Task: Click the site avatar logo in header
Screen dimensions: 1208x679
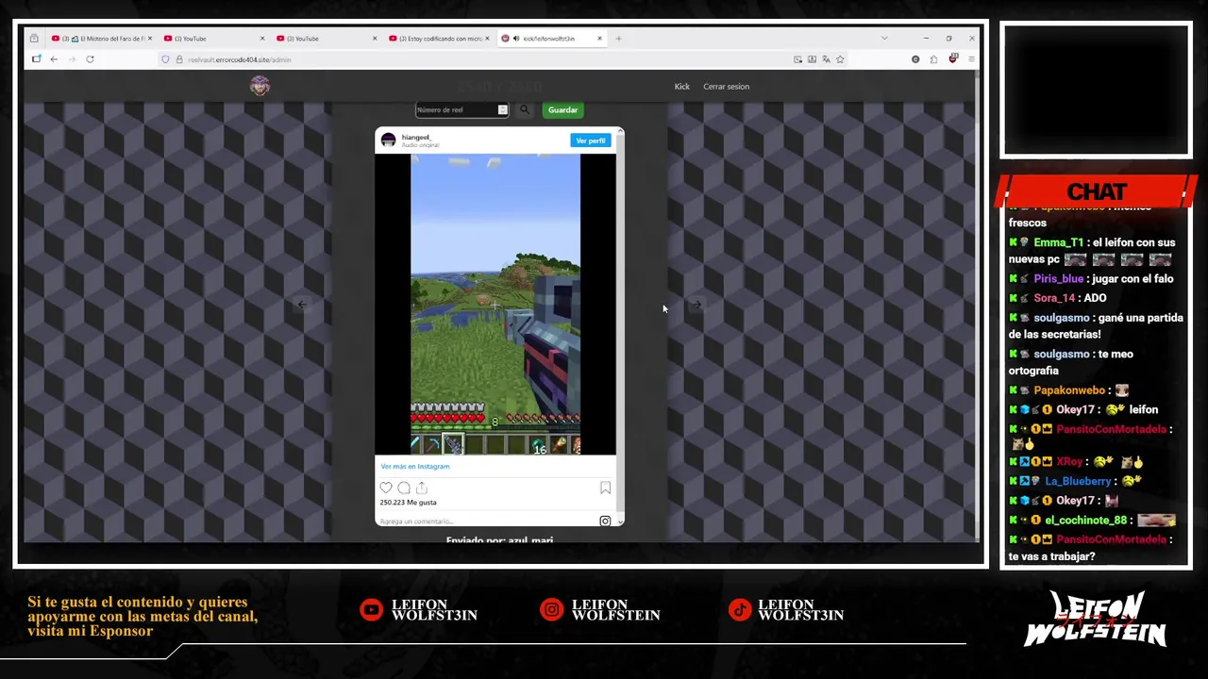Action: [x=260, y=86]
